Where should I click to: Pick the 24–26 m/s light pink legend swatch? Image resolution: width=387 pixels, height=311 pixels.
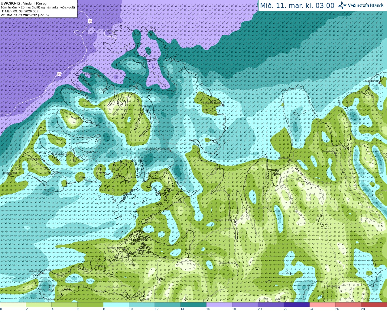point(323,305)
